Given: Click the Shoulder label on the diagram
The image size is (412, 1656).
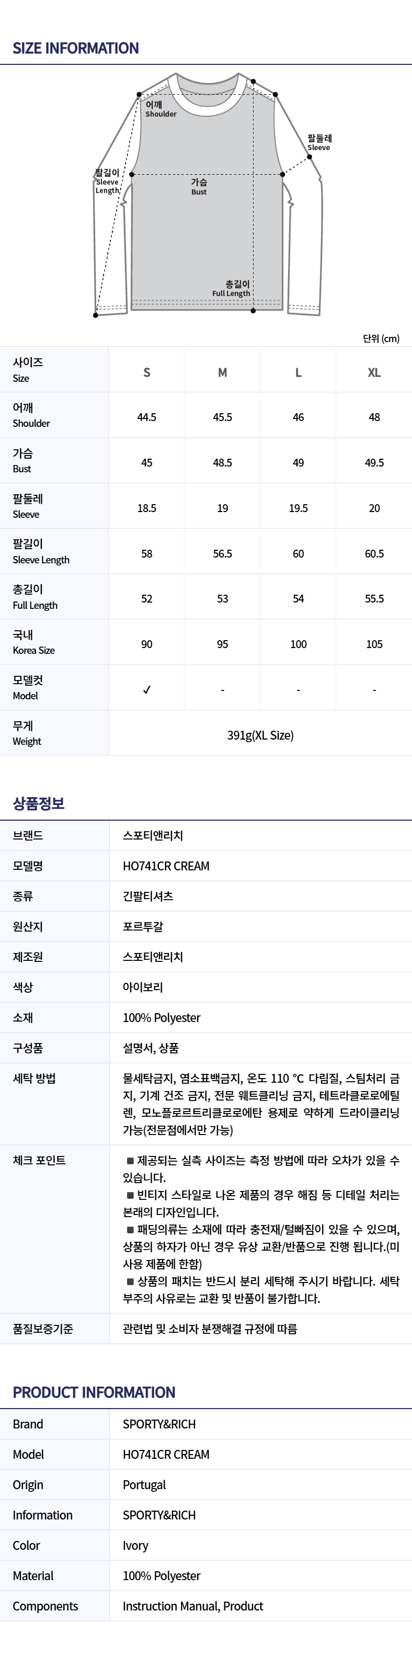Looking at the screenshot, I should click(160, 109).
